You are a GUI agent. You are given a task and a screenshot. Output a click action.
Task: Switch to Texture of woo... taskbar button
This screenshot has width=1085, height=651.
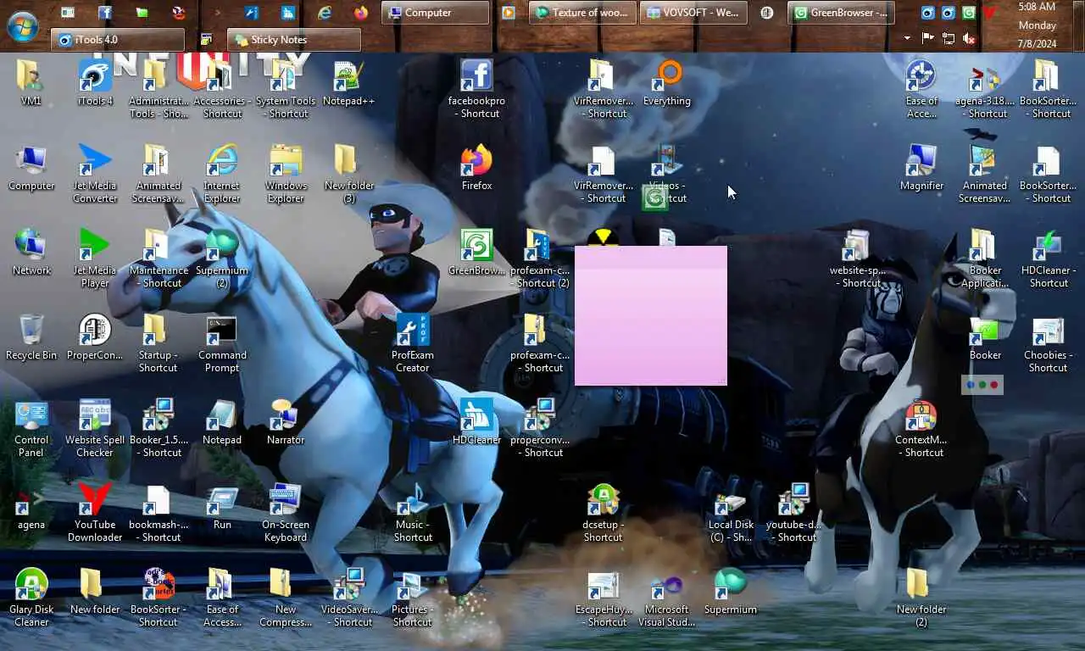[583, 13]
